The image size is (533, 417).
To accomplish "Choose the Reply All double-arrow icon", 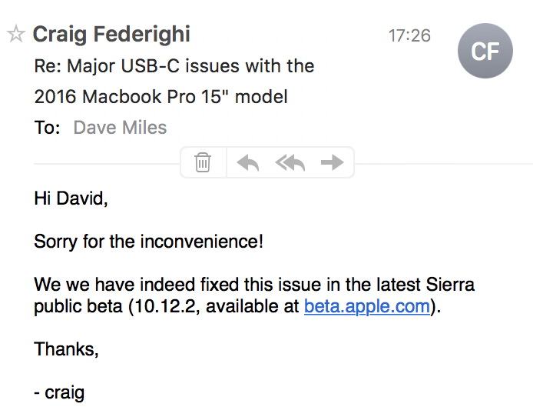I will point(290,162).
